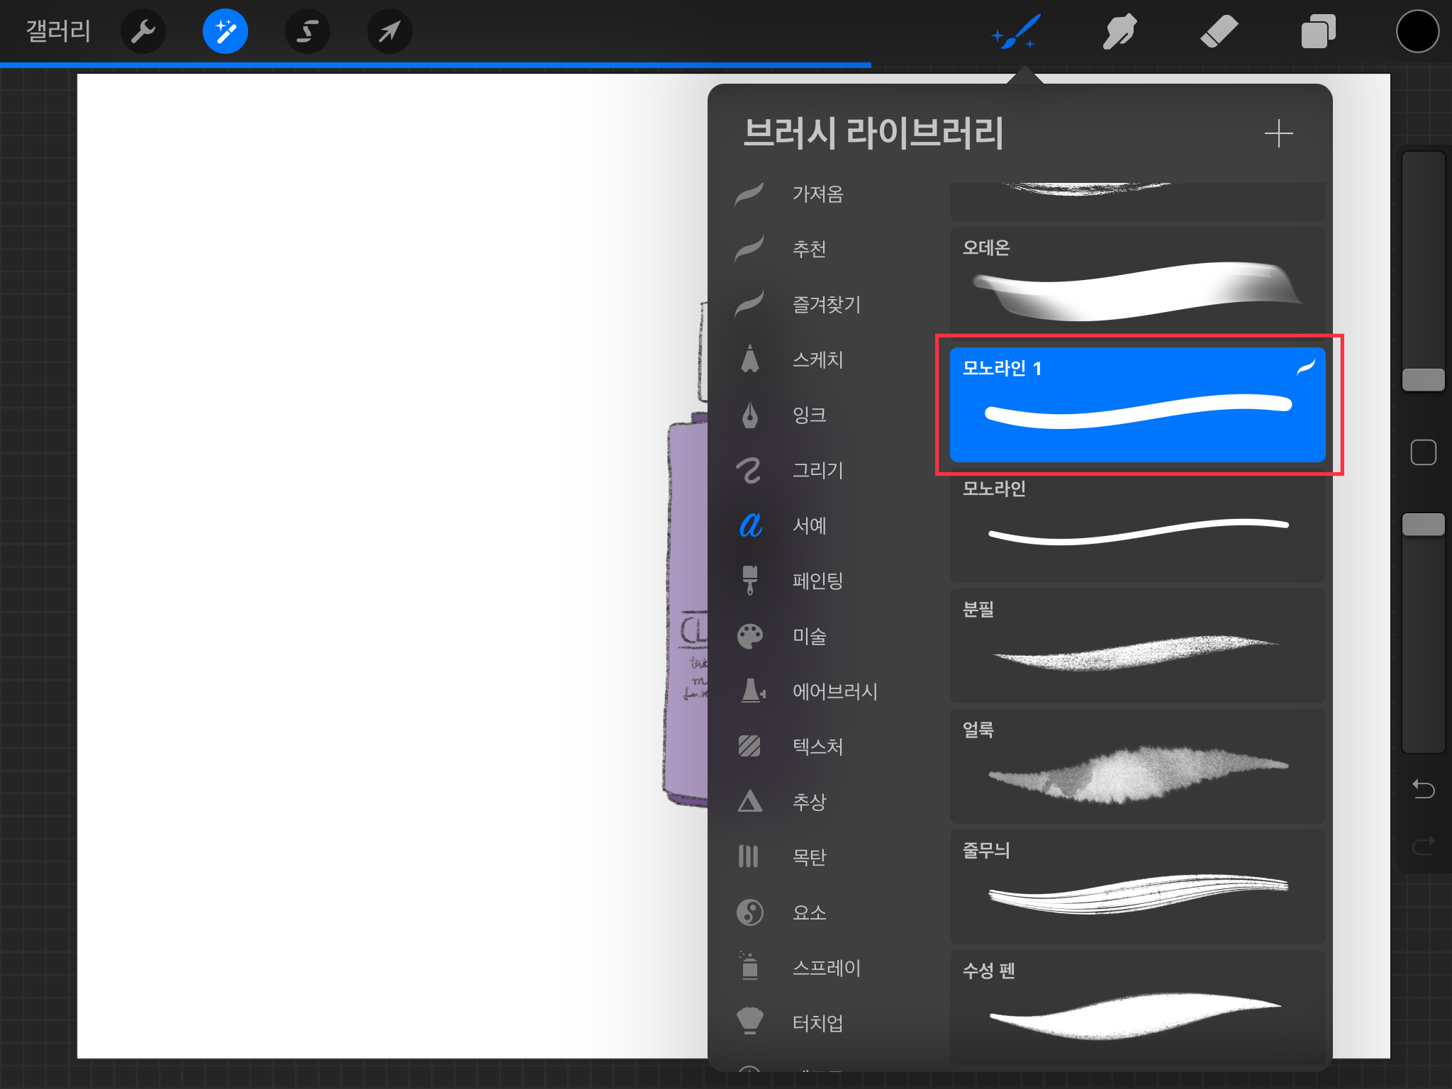Select the Transform arrow tool
Image resolution: width=1452 pixels, height=1089 pixels.
(389, 31)
